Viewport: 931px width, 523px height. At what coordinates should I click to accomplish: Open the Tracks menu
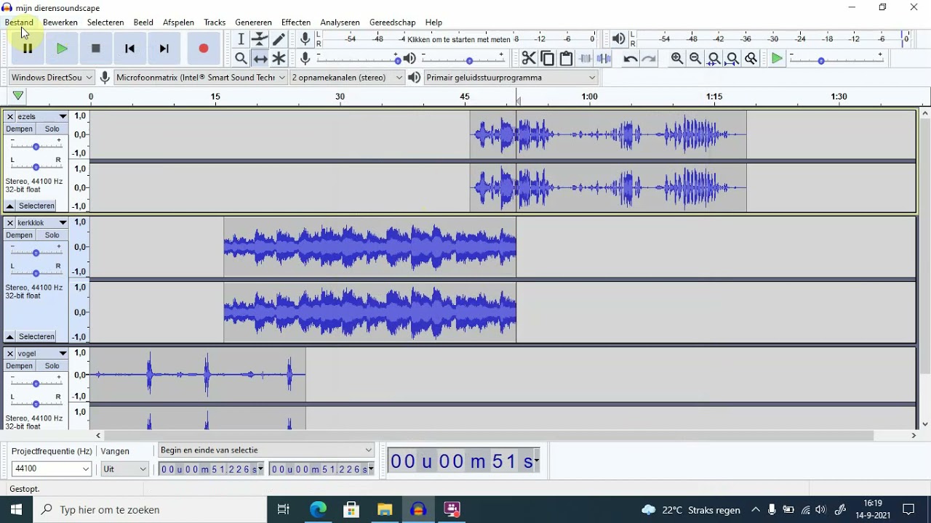pos(215,23)
